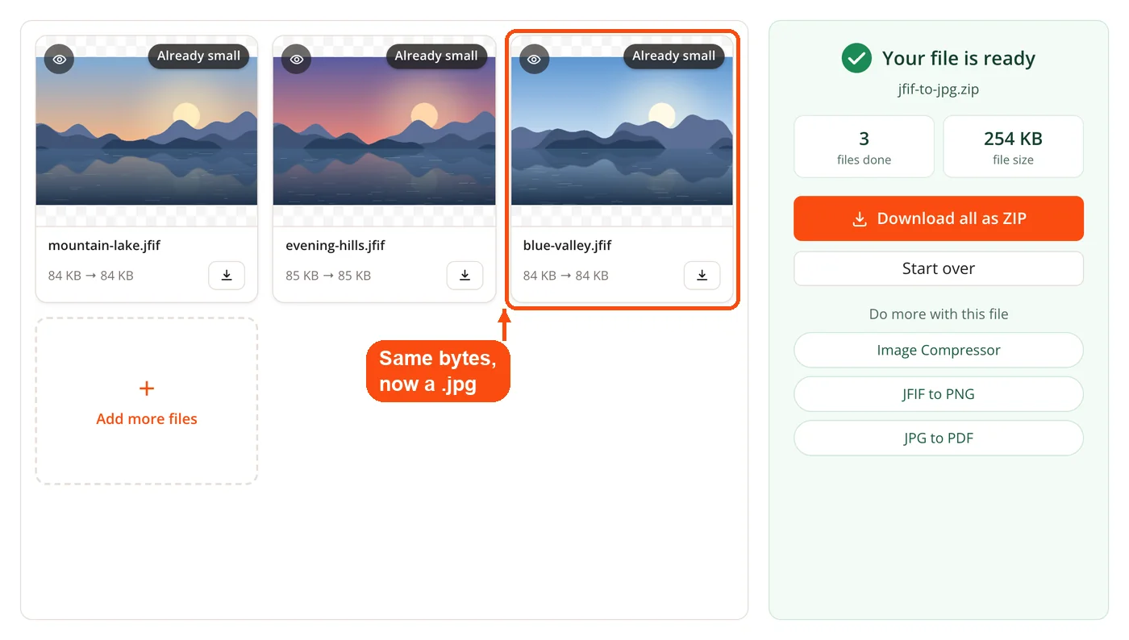The image size is (1129, 640).
Task: Click the '85 KB → 85 KB' size text
Action: 328,276
